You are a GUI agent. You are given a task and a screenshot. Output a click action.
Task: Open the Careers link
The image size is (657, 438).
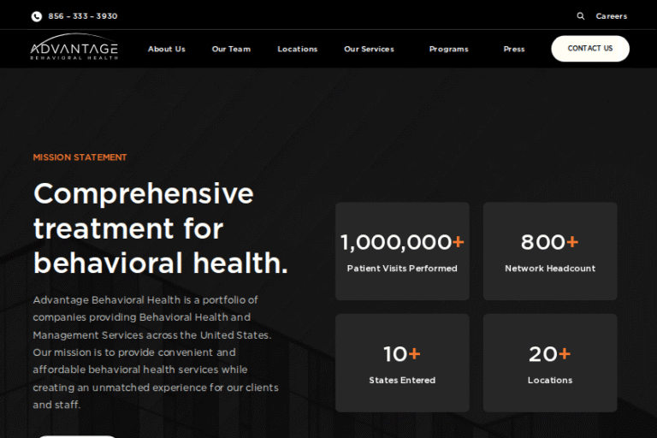[x=611, y=16]
